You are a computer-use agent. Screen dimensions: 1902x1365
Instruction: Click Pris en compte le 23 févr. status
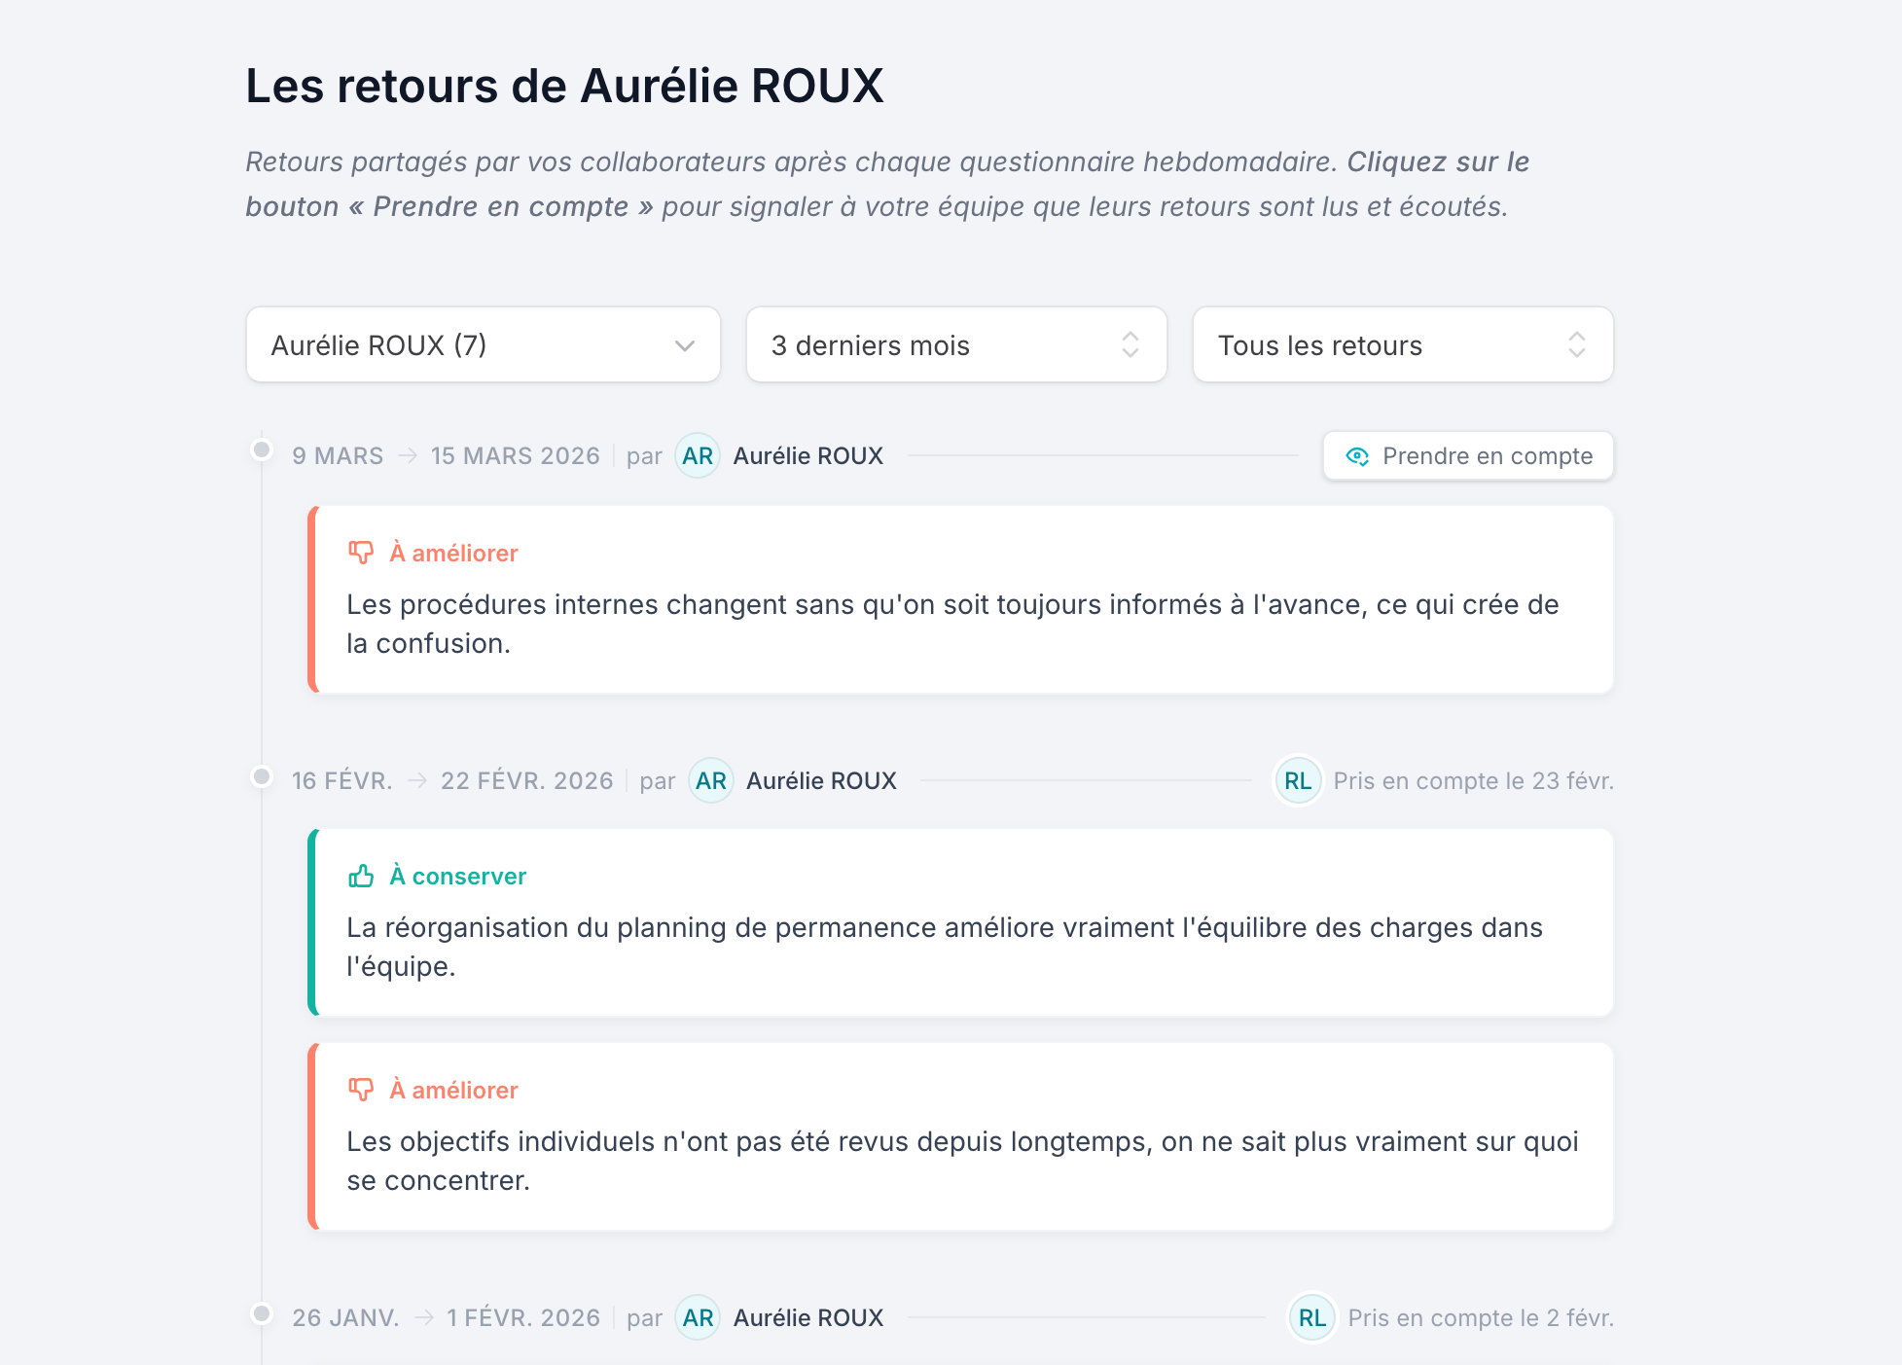coord(1473,781)
